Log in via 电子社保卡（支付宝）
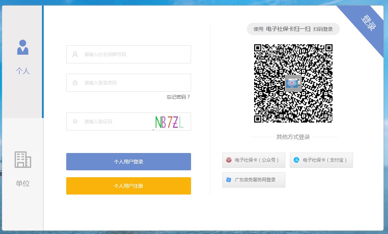Viewport: 388px width, 234px height. pyautogui.click(x=321, y=160)
